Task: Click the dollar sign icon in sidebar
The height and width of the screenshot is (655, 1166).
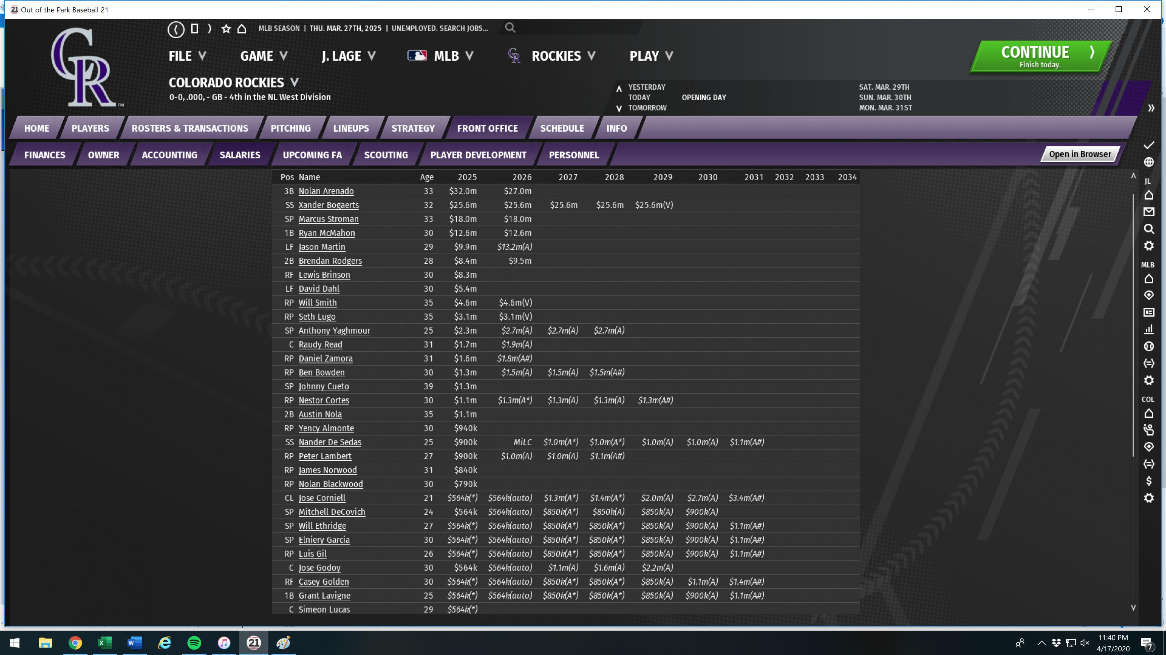Action: (1148, 481)
